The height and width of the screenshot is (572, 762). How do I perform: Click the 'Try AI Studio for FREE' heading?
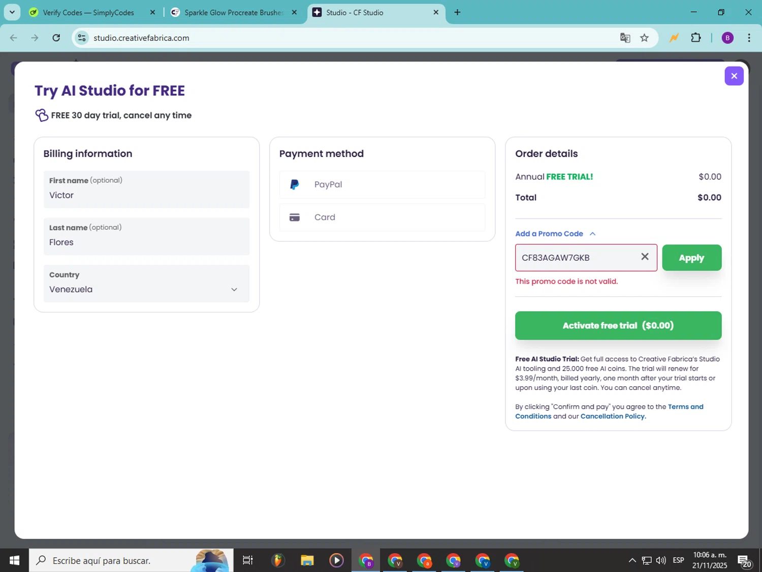110,91
